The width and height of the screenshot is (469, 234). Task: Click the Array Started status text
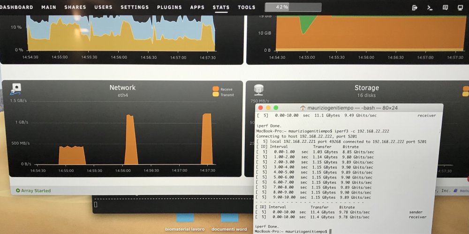(36, 191)
